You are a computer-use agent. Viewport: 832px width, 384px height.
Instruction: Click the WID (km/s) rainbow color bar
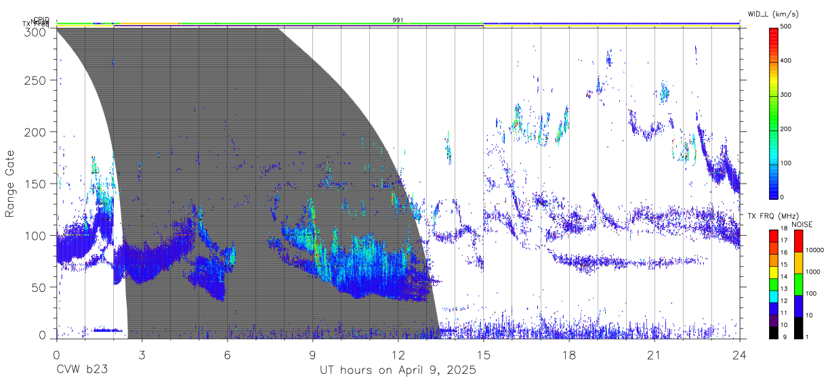click(774, 112)
